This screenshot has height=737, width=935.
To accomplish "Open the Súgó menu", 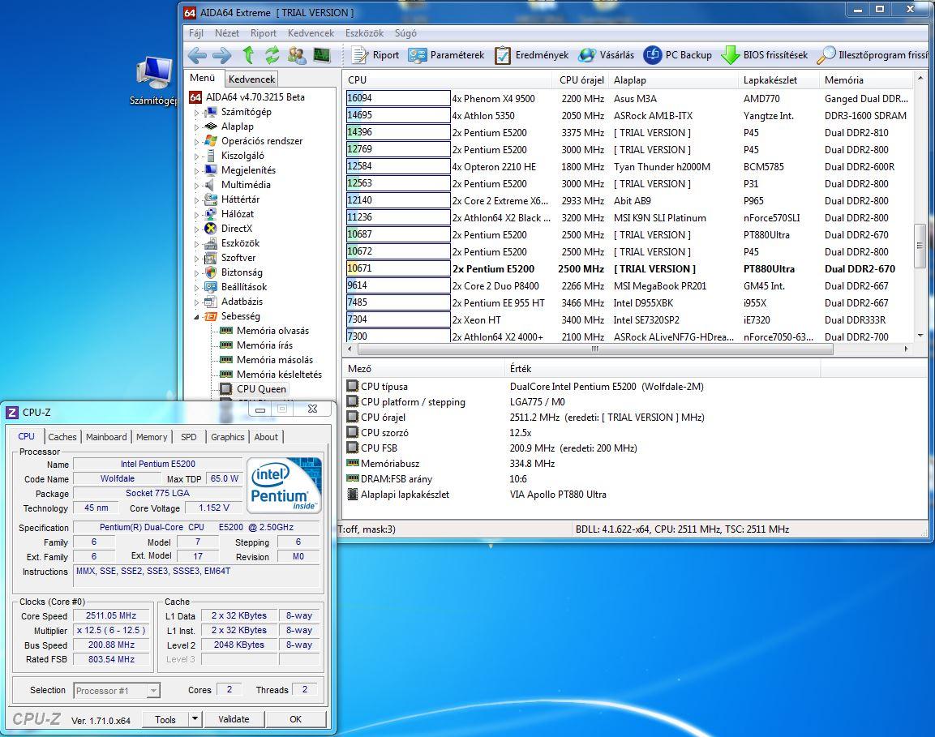I will point(405,33).
